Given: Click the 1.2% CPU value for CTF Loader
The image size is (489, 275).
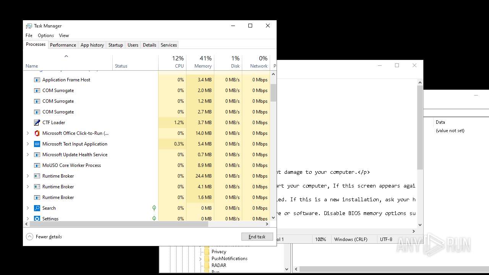Looking at the screenshot, I should tap(179, 123).
